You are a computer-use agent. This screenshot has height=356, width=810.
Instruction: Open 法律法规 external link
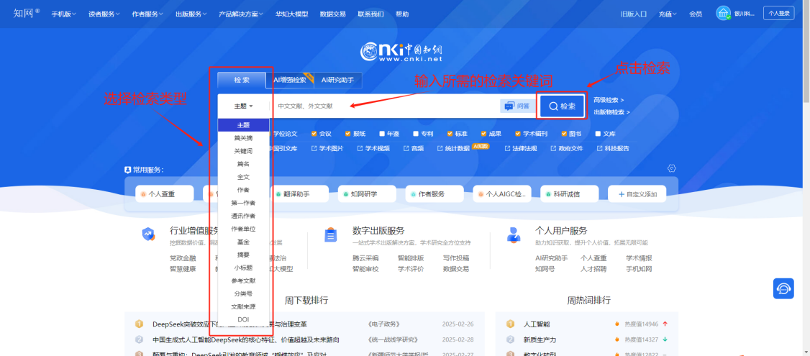[521, 148]
